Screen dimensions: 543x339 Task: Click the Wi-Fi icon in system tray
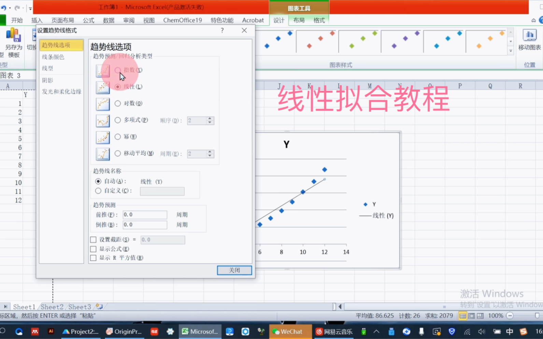point(467,331)
